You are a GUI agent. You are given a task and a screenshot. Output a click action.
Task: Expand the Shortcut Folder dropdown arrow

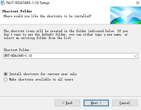(135, 56)
